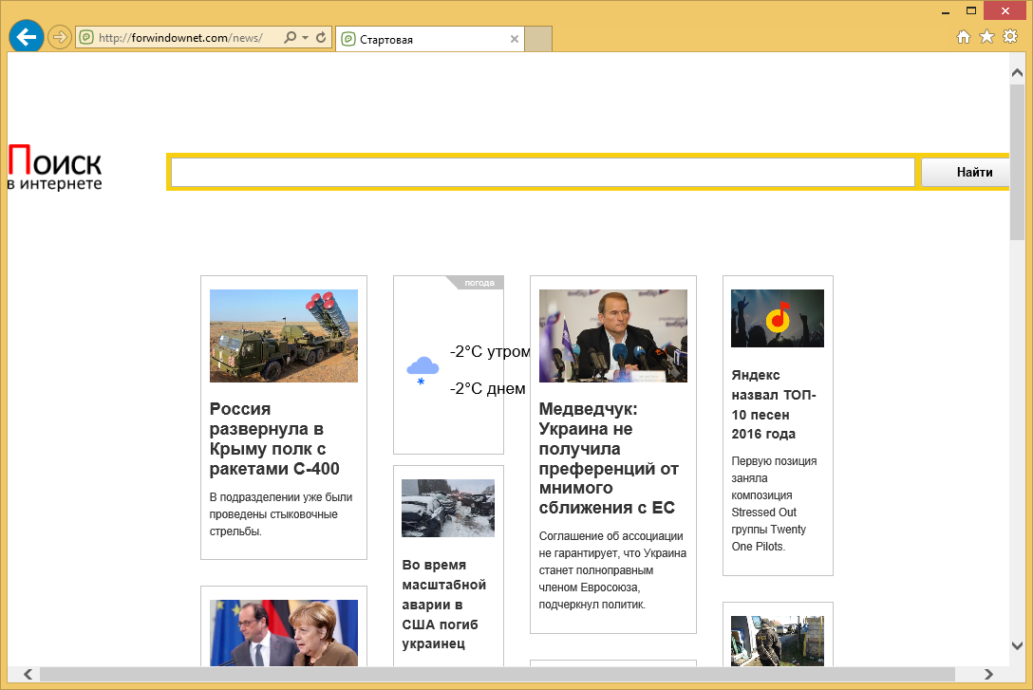Open a new browser tab
1033x690 pixels.
[537, 39]
